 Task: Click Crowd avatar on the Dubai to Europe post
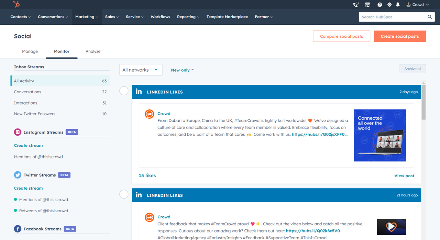pyautogui.click(x=149, y=114)
